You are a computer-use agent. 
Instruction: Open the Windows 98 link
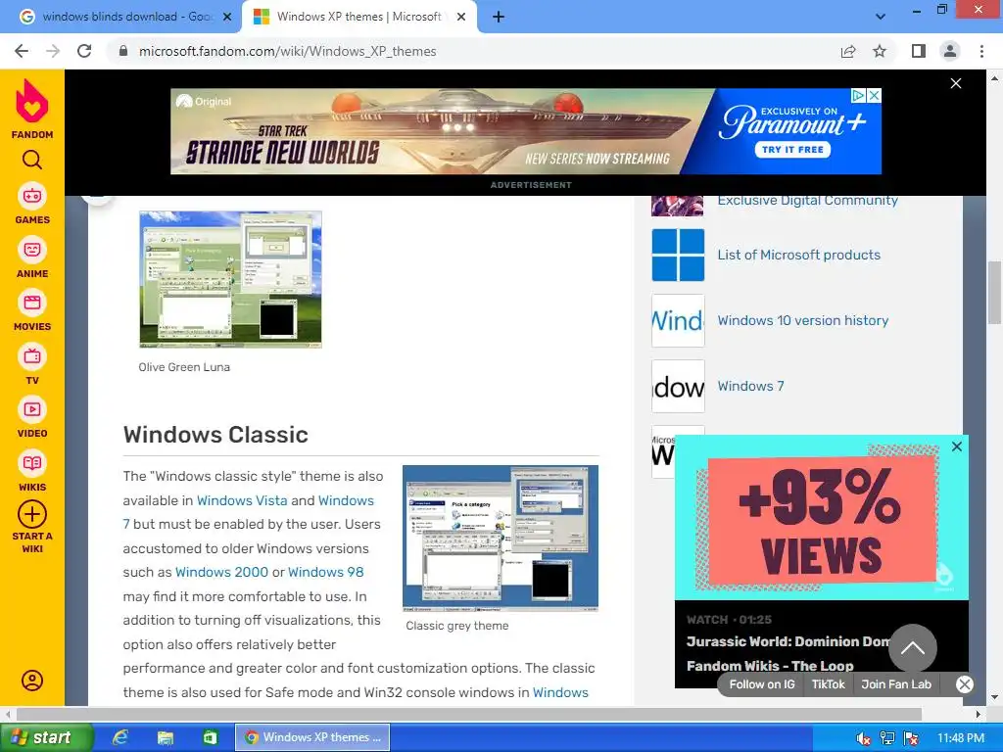point(325,572)
